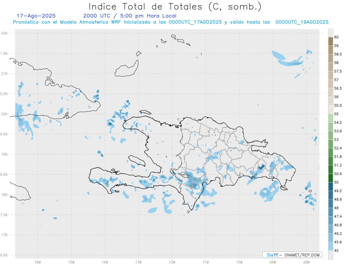Click the dark green swatch between 50 and 50.6
This screenshot has height=266, width=344.
(x=331, y=178)
